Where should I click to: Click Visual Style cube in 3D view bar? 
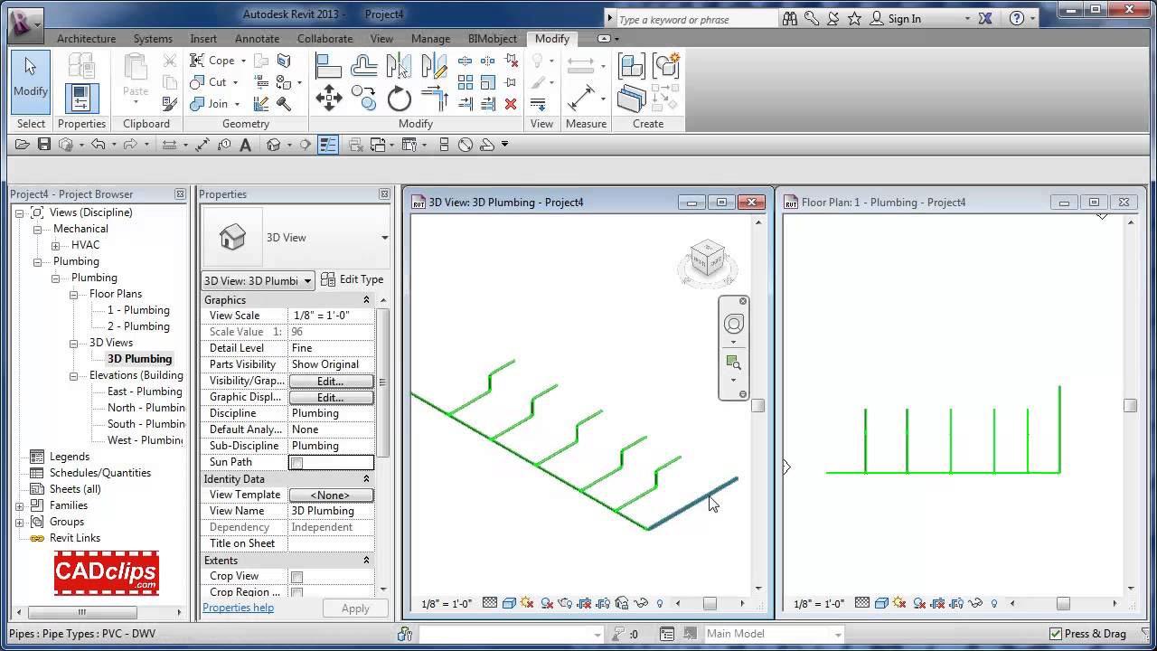click(x=509, y=603)
